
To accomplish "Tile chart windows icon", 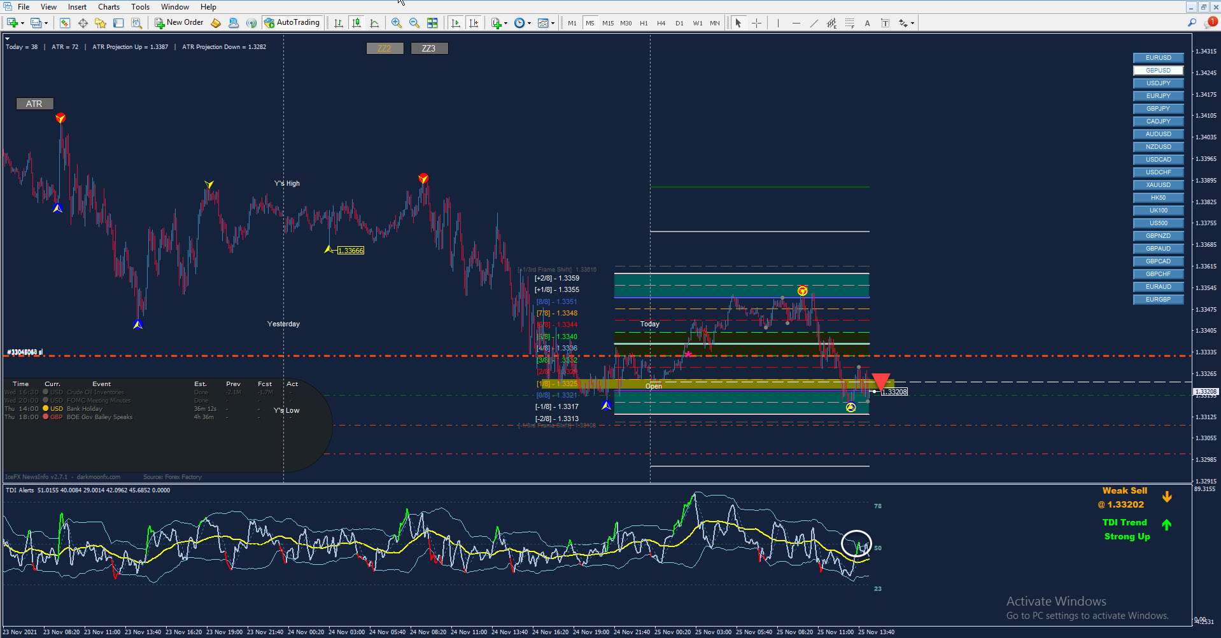I will [432, 23].
